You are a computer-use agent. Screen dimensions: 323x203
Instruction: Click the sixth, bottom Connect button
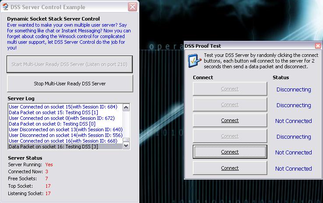(x=230, y=168)
